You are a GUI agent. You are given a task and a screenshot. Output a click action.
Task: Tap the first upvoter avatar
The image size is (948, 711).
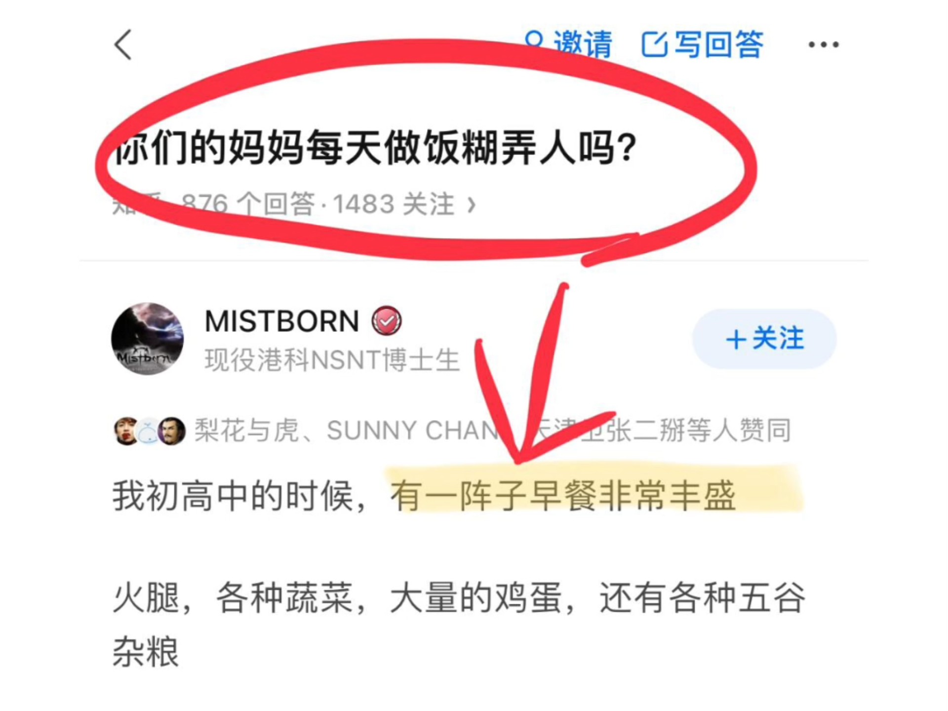[x=126, y=431]
